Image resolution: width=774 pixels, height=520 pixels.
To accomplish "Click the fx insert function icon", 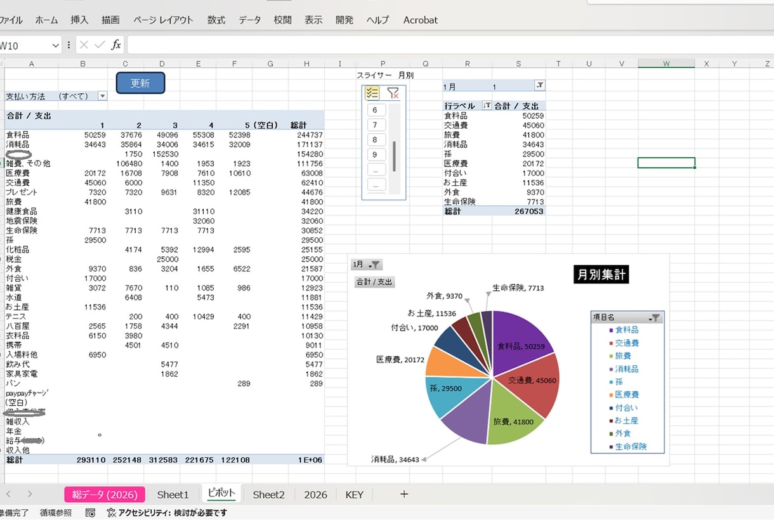I will [116, 45].
